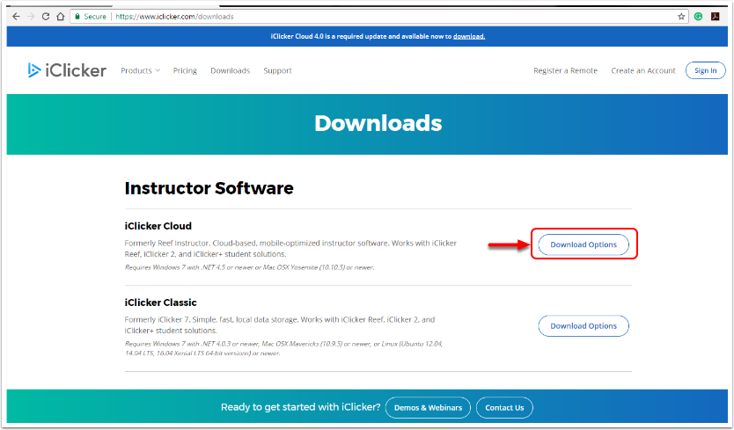The height and width of the screenshot is (430, 734).
Task: Click the Secure padlock indicator
Action: click(91, 17)
